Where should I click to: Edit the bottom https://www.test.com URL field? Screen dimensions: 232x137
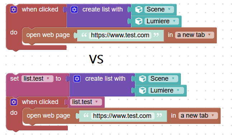coord(123,116)
